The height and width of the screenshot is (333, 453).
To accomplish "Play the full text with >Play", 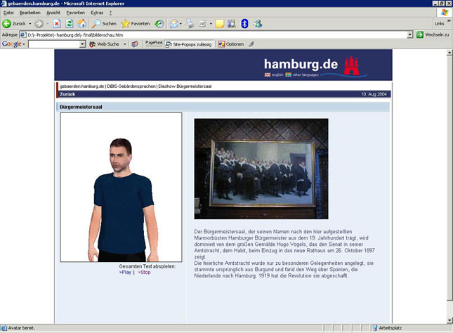I will pyautogui.click(x=125, y=273).
